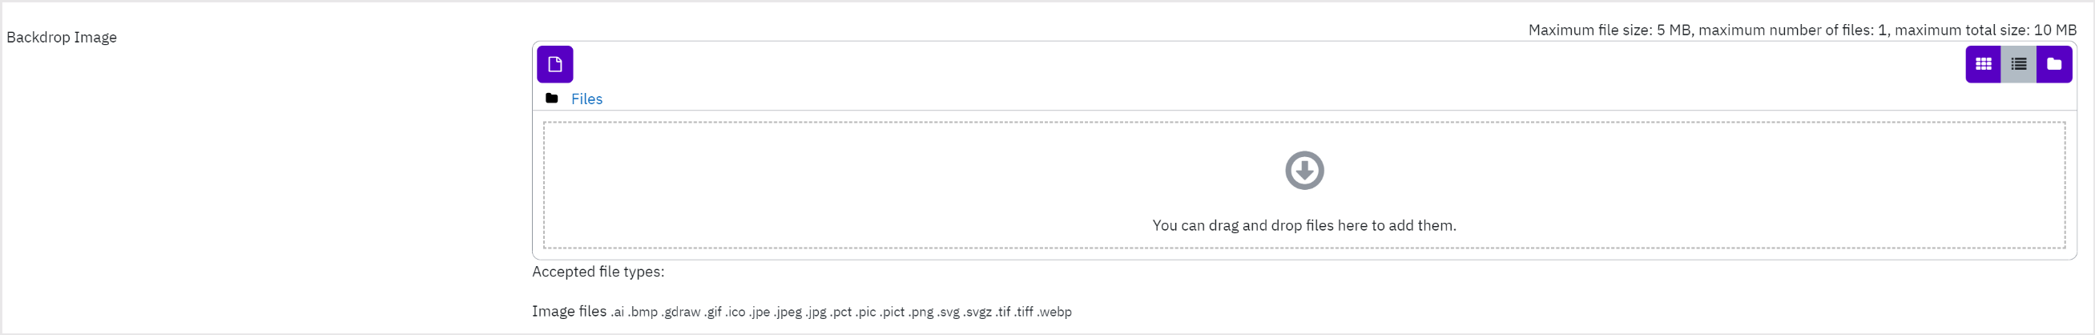Click the circular download arrow icon
The width and height of the screenshot is (2095, 335).
click(x=1304, y=170)
